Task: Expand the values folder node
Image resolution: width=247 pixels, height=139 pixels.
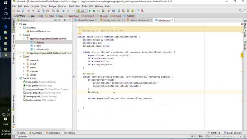Action: click(x=24, y=75)
